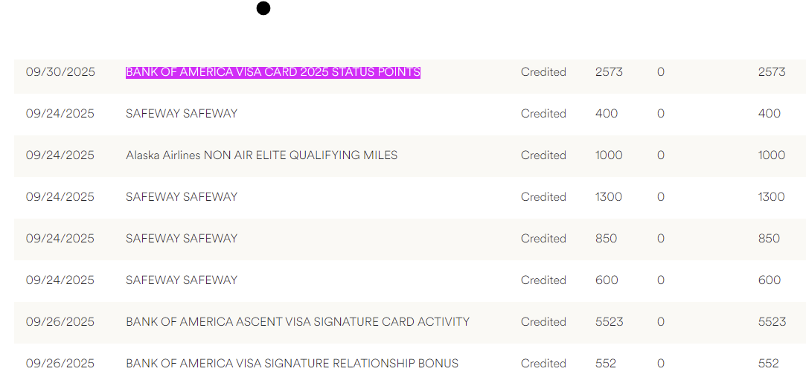Click Credited status in the Alaska Airlines row
This screenshot has width=806, height=383.
[x=543, y=155]
